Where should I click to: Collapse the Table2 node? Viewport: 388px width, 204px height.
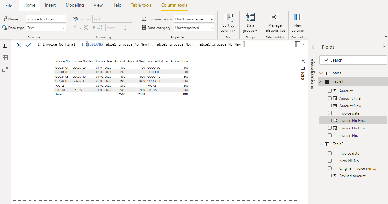pos(321,144)
